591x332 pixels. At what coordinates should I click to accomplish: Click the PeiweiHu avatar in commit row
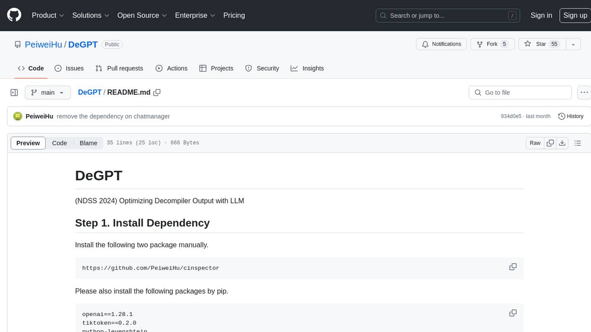[18, 116]
